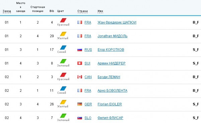Click the Canadian flag icon next to CAN
The height and width of the screenshot is (123, 201).
(x=80, y=77)
